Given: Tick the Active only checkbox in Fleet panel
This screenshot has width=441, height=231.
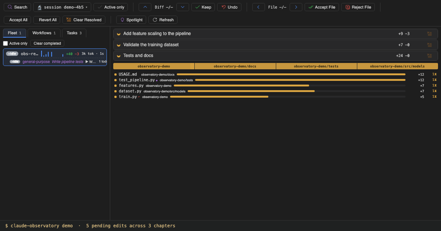Looking at the screenshot, I should click(x=5, y=44).
